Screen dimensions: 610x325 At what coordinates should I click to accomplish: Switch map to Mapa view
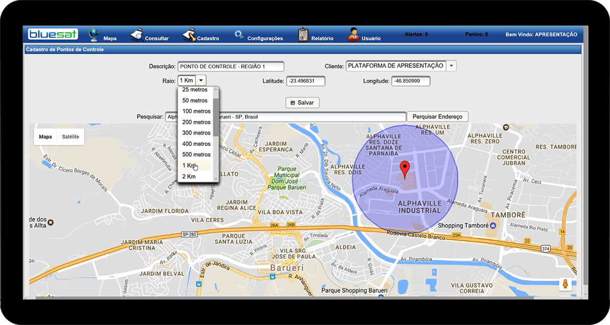(x=45, y=137)
